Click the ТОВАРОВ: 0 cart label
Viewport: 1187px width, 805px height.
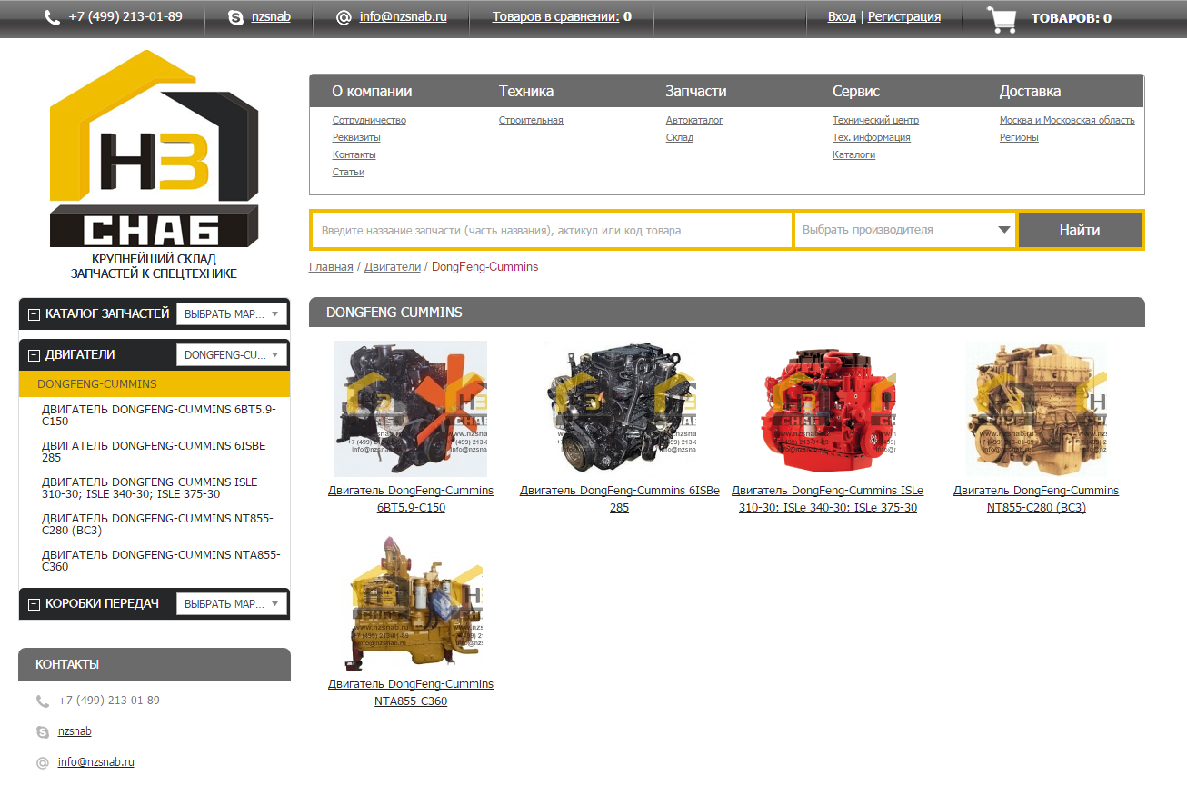pyautogui.click(x=1071, y=18)
